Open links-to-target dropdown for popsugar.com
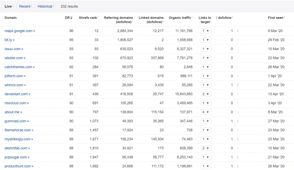 coord(206,157)
